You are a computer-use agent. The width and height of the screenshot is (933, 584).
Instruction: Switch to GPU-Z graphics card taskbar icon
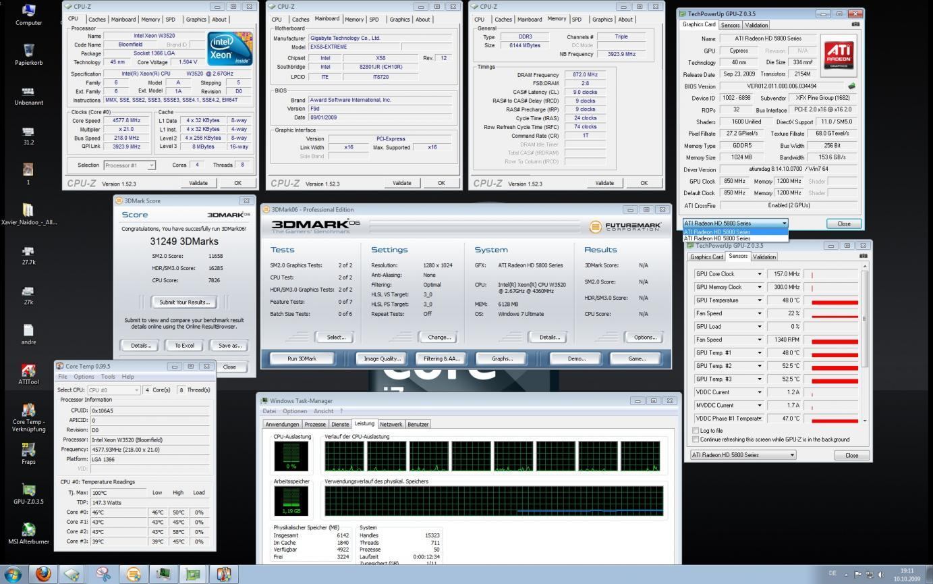193,574
